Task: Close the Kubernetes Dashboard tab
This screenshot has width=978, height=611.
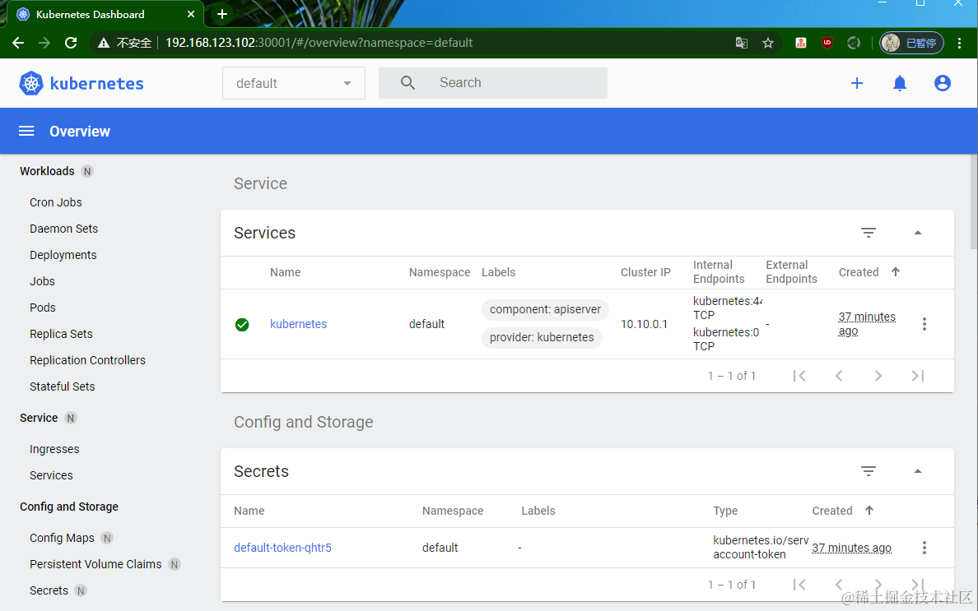Action: [191, 14]
